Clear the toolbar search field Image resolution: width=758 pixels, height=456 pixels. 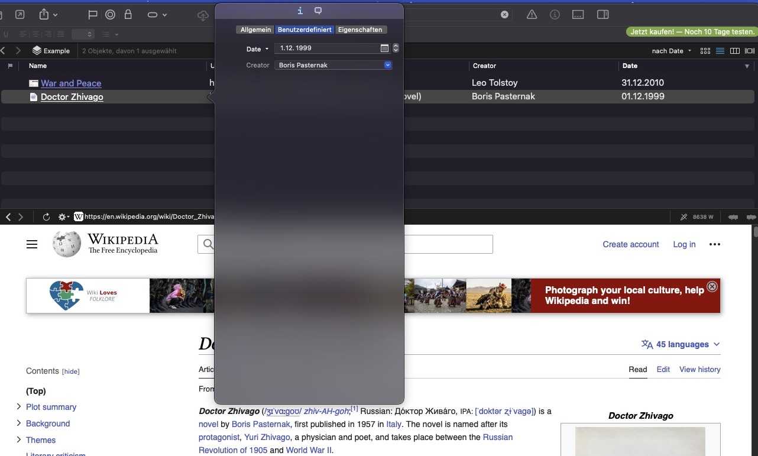(504, 15)
